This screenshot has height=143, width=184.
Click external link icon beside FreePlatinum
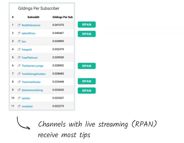click(x=19, y=57)
